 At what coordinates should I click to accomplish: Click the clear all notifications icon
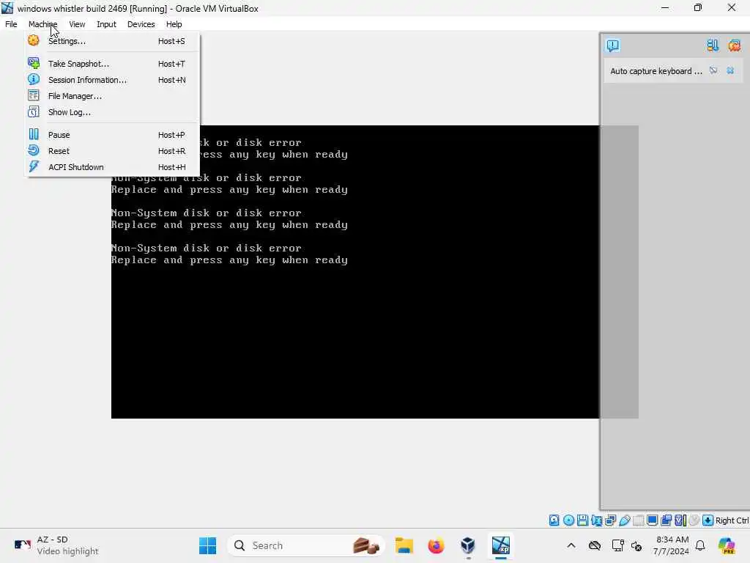pyautogui.click(x=734, y=45)
